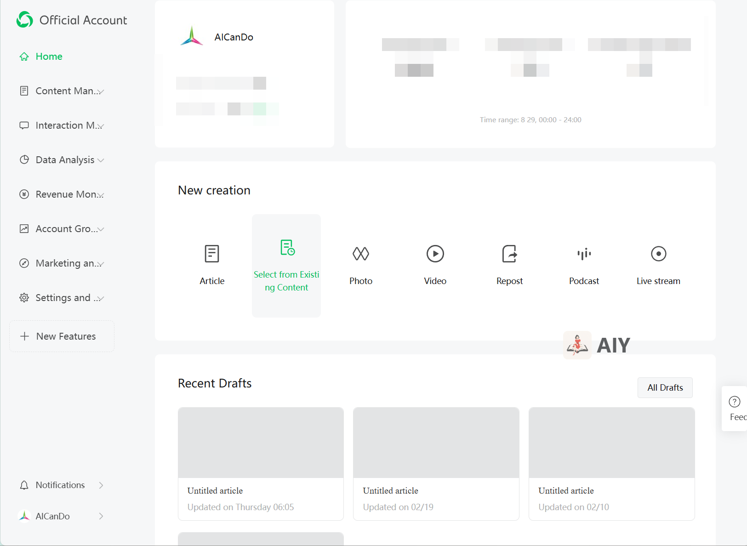The width and height of the screenshot is (747, 546).
Task: Open the Feedback help question icon
Action: (735, 402)
